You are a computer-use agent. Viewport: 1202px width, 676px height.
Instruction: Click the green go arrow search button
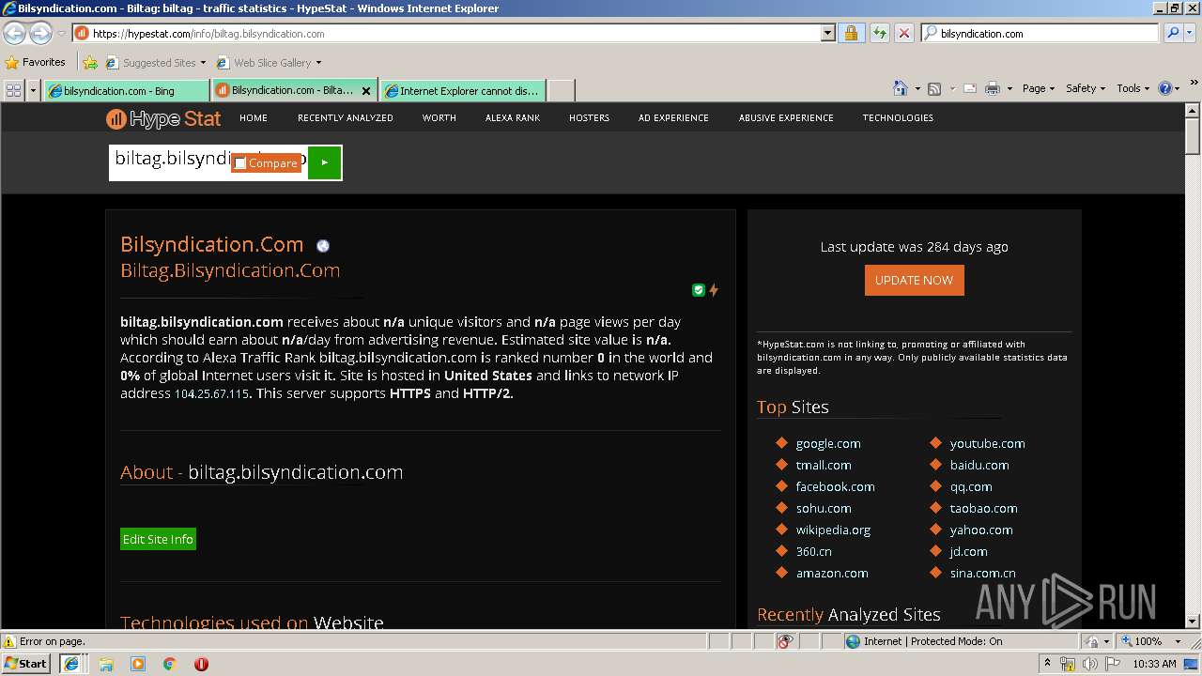coord(324,162)
